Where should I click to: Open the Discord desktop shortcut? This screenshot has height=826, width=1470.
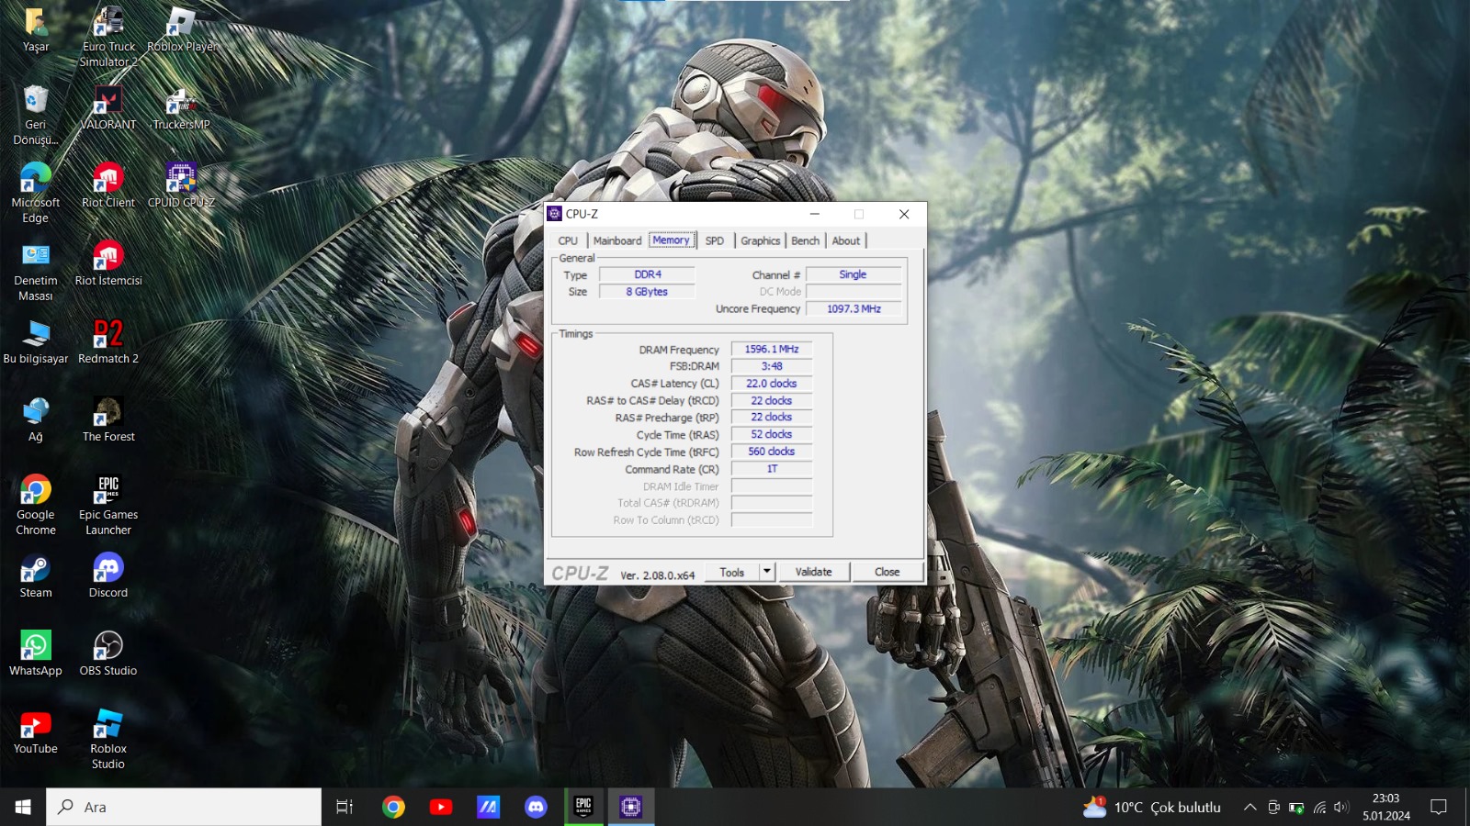click(x=108, y=576)
